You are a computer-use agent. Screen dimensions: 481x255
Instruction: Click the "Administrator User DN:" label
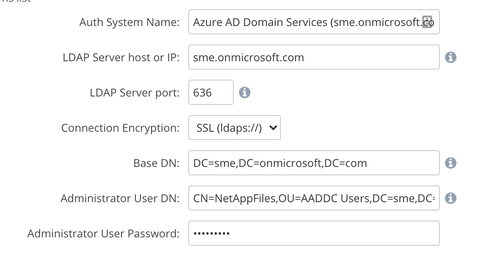[120, 198]
